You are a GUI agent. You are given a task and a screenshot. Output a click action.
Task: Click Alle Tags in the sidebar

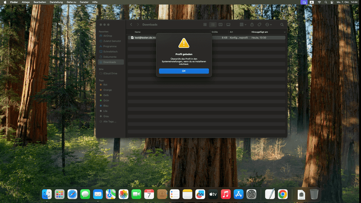point(110,121)
